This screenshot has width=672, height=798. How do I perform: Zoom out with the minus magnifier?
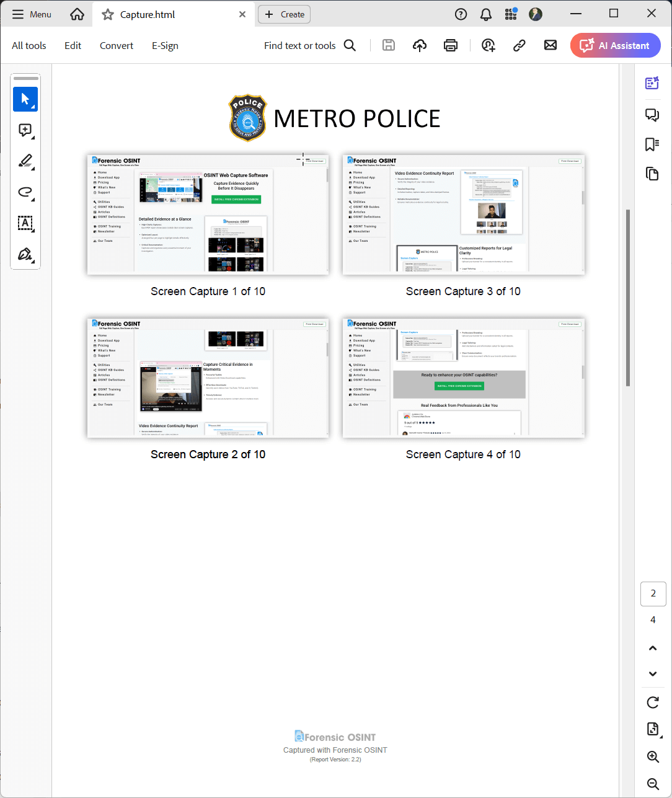pyautogui.click(x=653, y=784)
